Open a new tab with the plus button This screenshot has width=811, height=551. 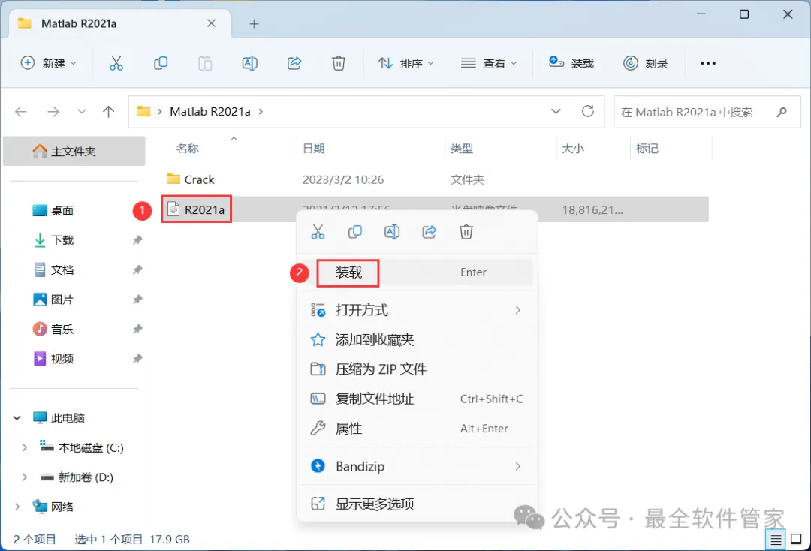[254, 24]
